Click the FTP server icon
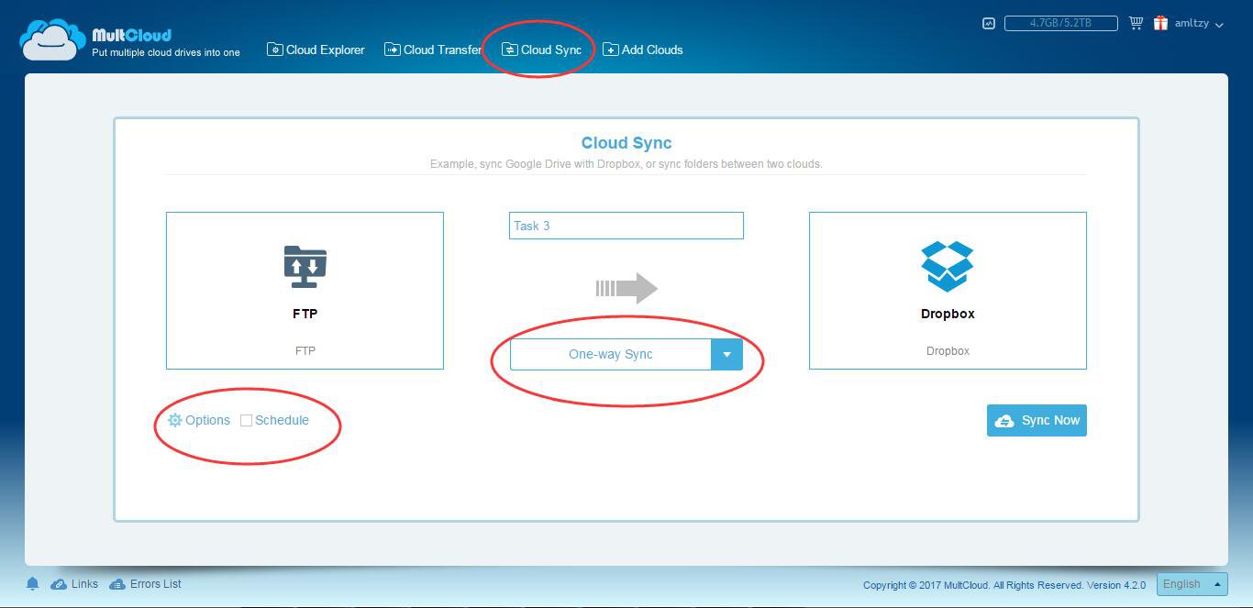The image size is (1253, 608). [x=305, y=267]
